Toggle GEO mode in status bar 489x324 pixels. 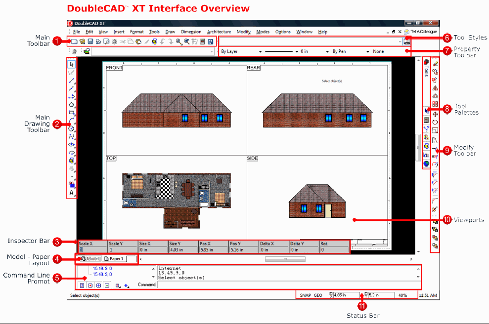tap(318, 295)
